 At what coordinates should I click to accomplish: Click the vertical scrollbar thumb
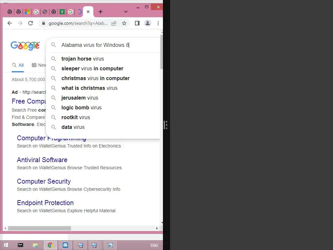tap(162, 52)
